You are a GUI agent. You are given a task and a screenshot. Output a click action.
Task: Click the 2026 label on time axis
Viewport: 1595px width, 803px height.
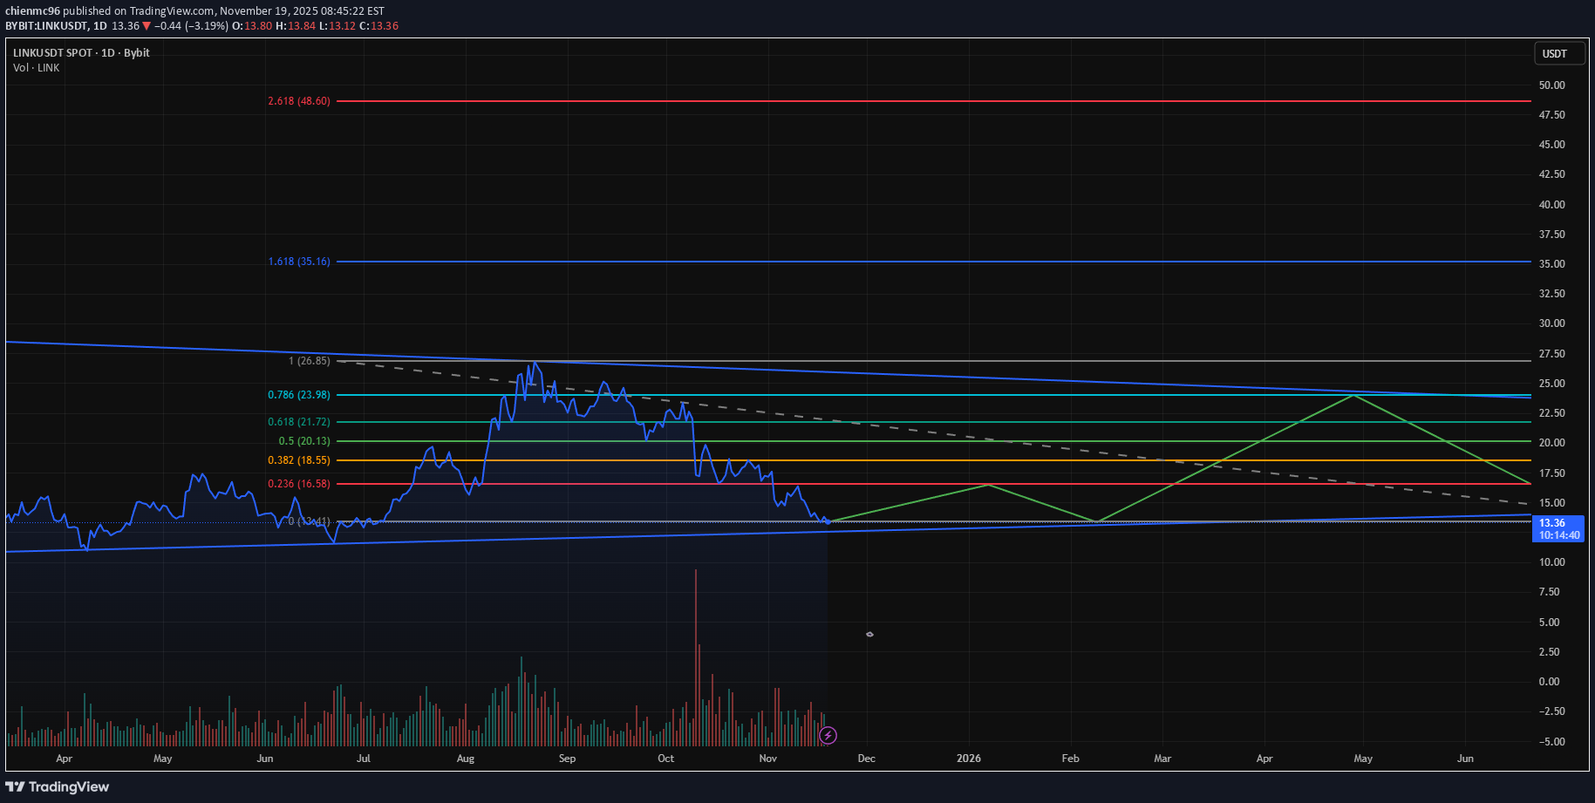968,759
